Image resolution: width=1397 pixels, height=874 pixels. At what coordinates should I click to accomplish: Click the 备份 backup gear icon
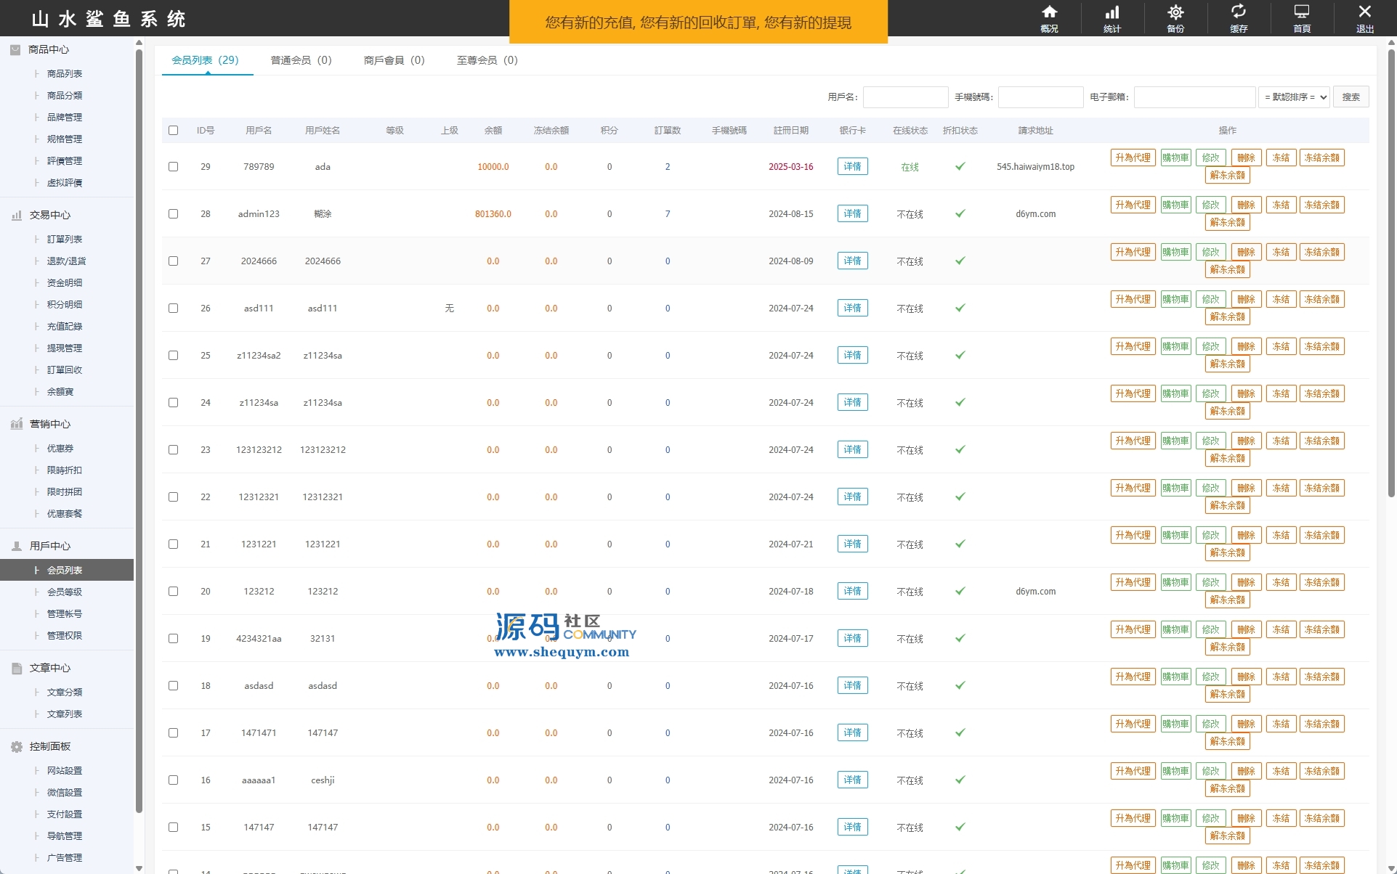pyautogui.click(x=1175, y=12)
